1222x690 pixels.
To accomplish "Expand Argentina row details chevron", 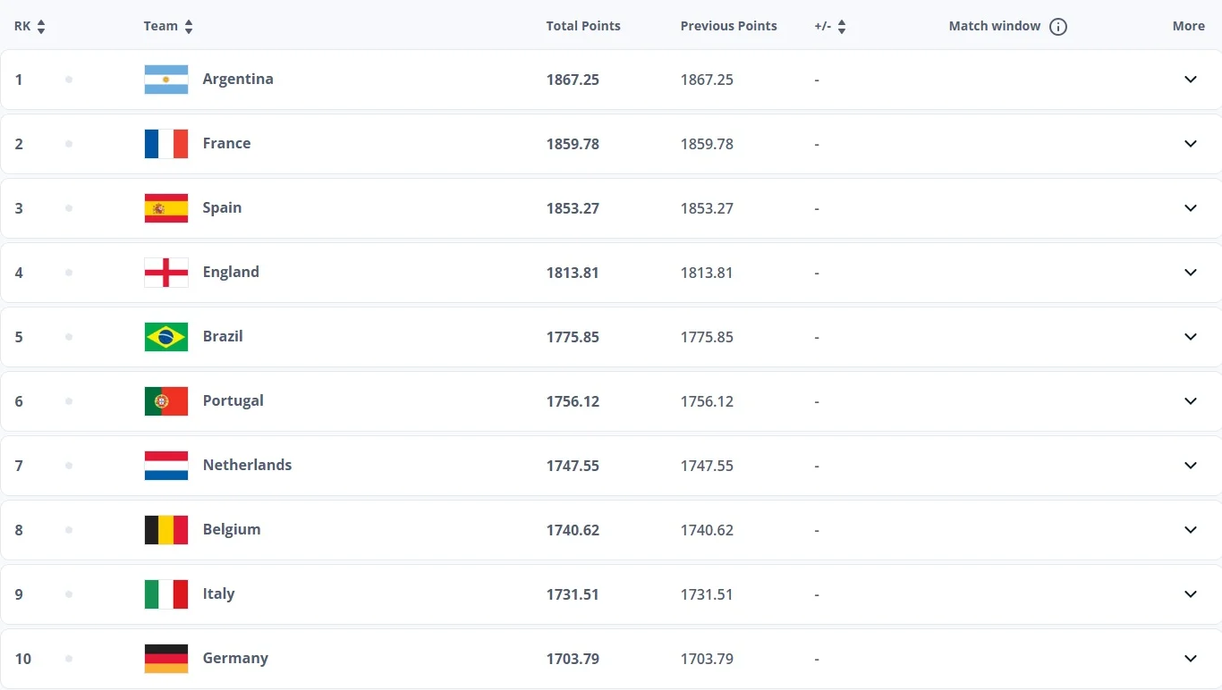I will click(x=1190, y=80).
